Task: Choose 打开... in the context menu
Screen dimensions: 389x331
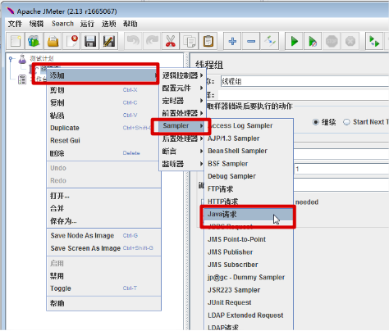Action: [103, 196]
